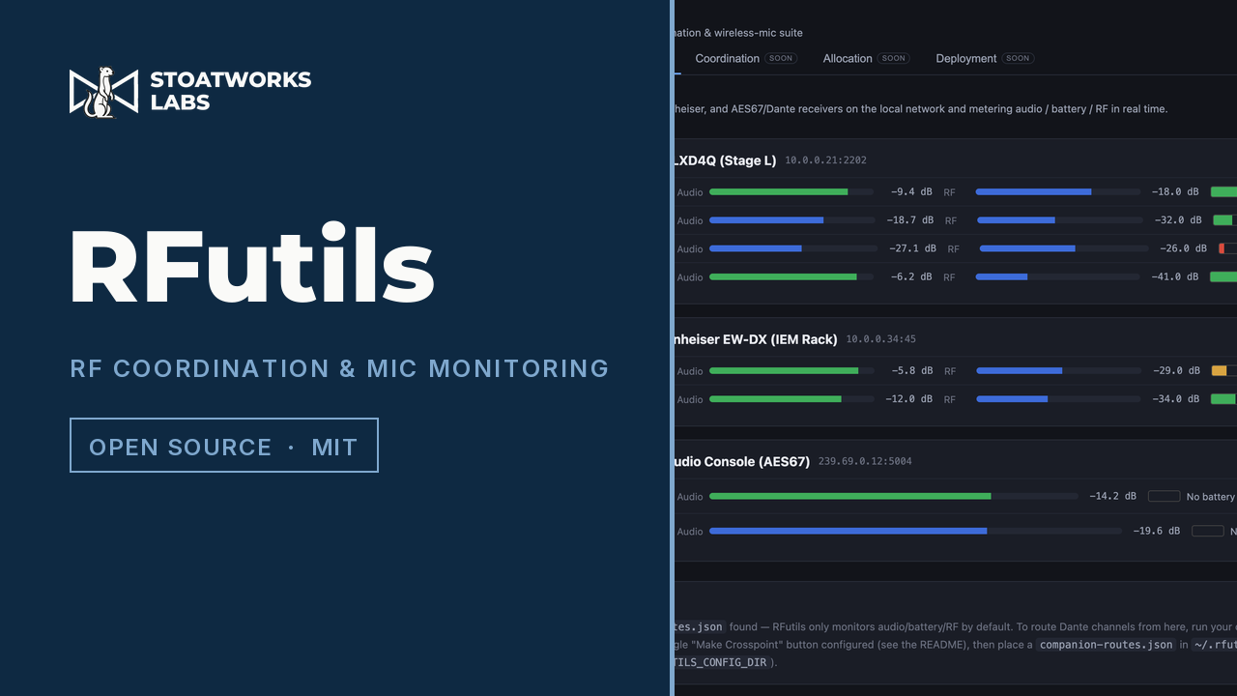Click the blue audio meter reading −18.7 dB
Viewport: 1237px width, 696px height.
791,219
